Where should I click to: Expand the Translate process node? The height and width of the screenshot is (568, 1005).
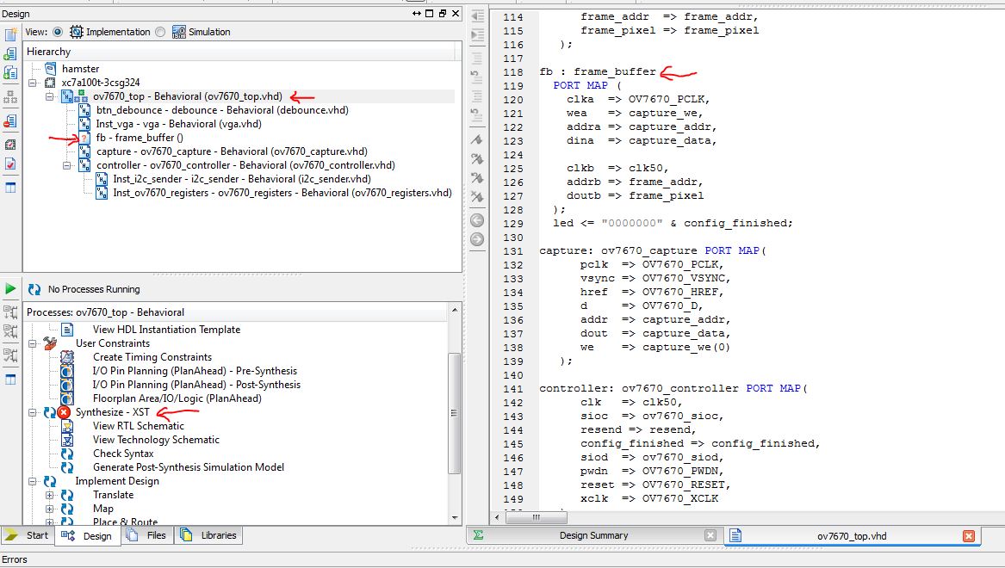pos(49,495)
